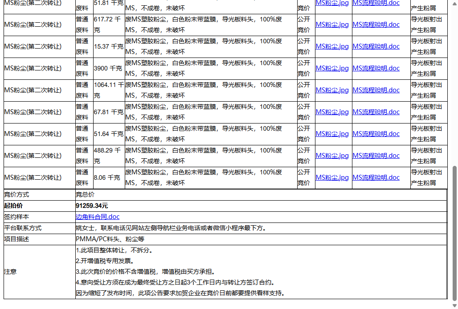458x309 pixels.
Task: Open MS流程說明.doc in the 8.06 千克 row
Action: tap(376, 178)
